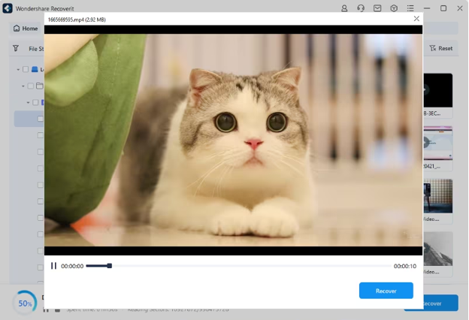Click the mail envelope icon

pyautogui.click(x=377, y=8)
